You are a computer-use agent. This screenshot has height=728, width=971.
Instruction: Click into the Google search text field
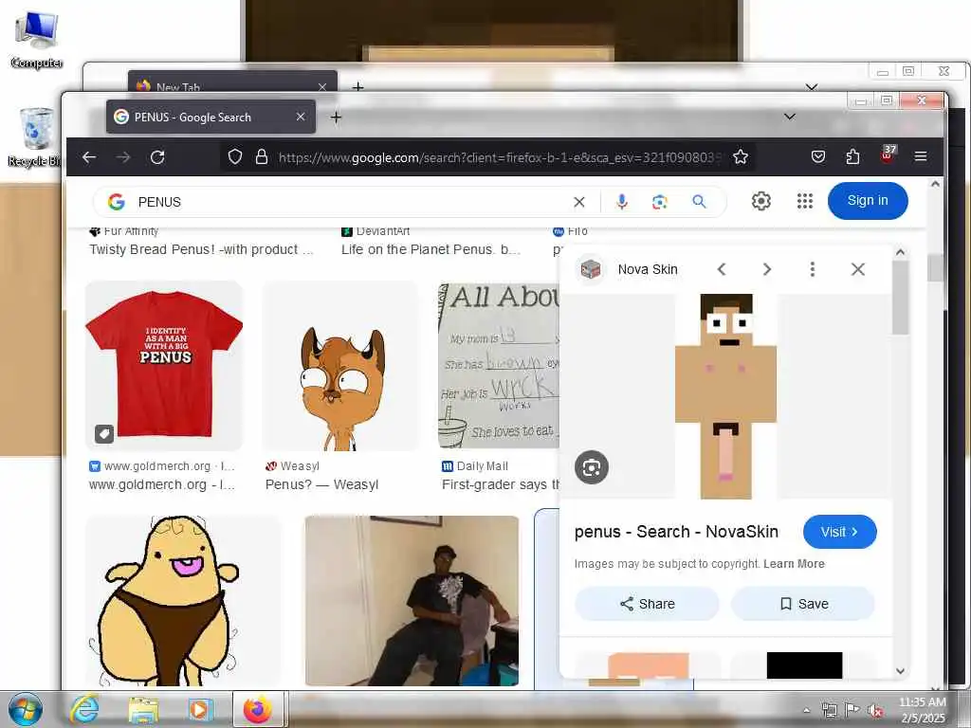[350, 202]
